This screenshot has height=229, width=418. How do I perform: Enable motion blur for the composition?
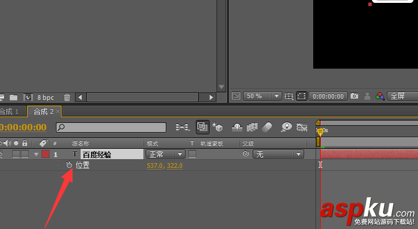267,127
